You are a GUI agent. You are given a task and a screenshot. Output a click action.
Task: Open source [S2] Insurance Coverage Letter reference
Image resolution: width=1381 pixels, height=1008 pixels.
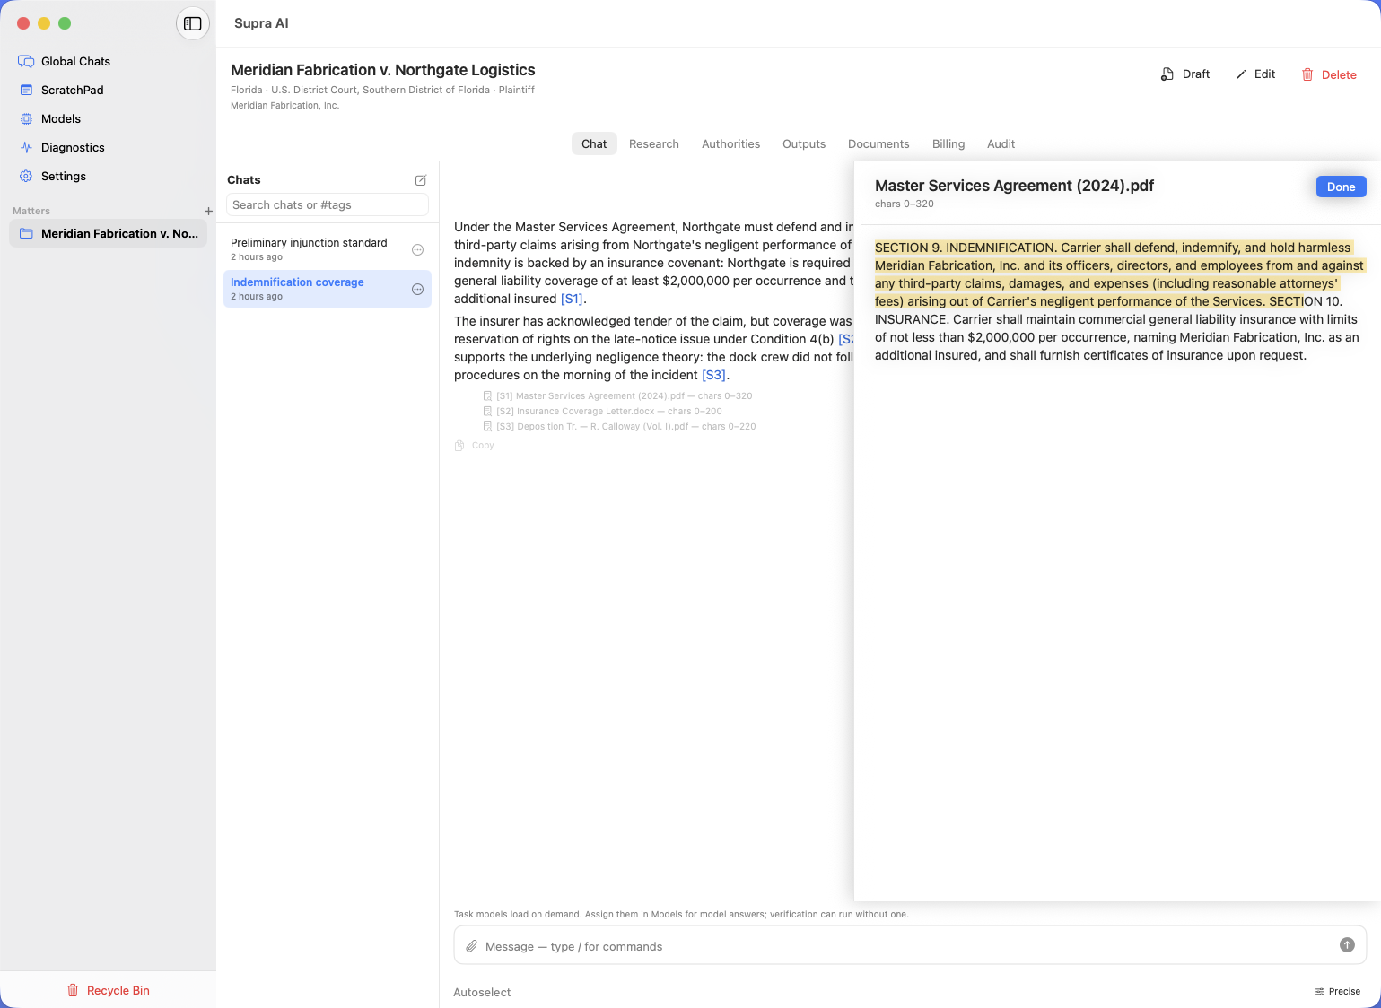[603, 411]
